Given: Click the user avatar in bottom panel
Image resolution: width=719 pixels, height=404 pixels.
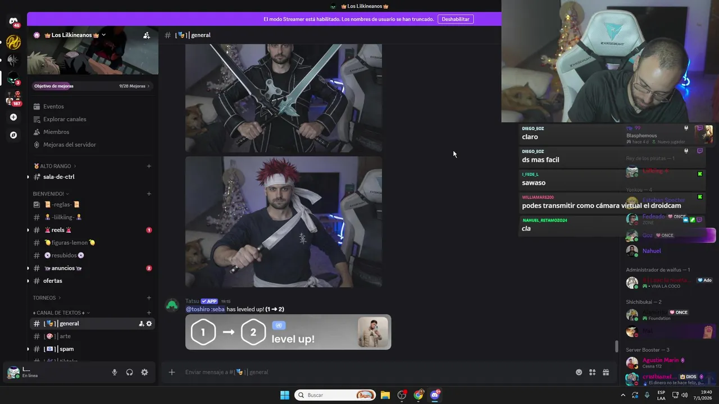Looking at the screenshot, I should coord(13,373).
